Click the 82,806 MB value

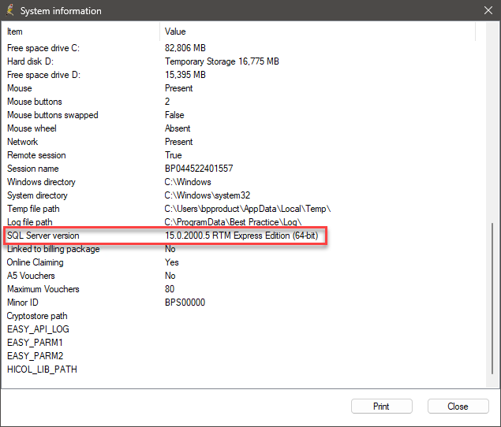[x=185, y=48]
